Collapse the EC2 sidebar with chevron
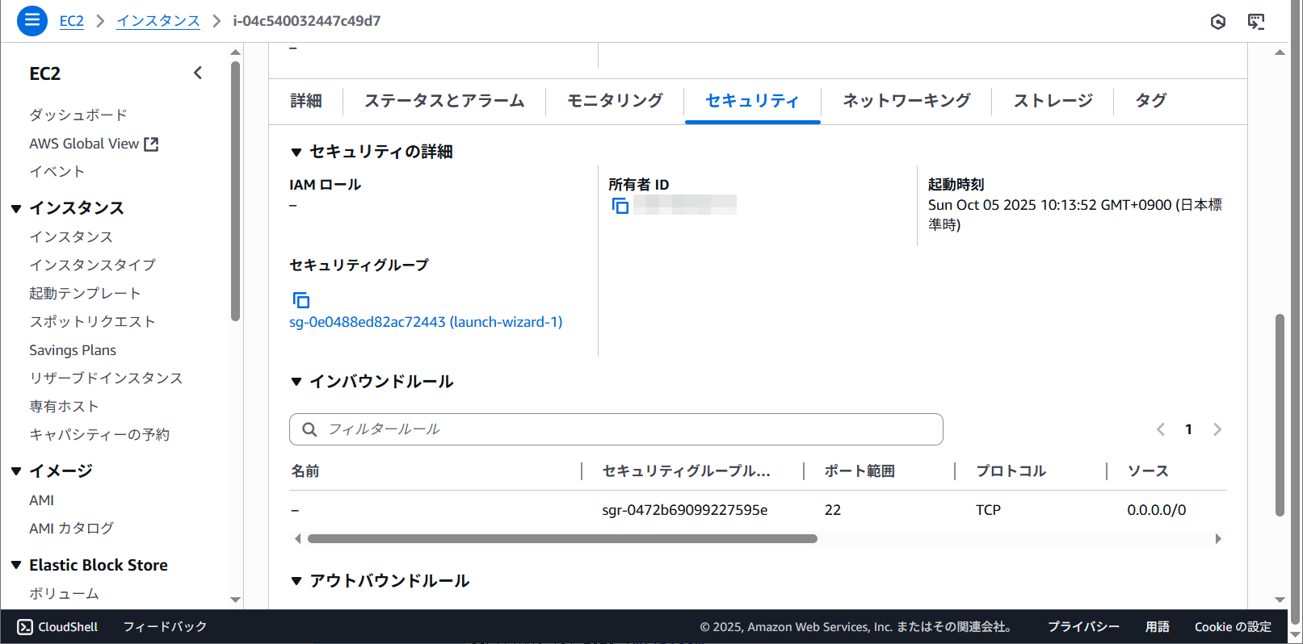Viewport: 1303px width, 644px height. click(x=198, y=73)
